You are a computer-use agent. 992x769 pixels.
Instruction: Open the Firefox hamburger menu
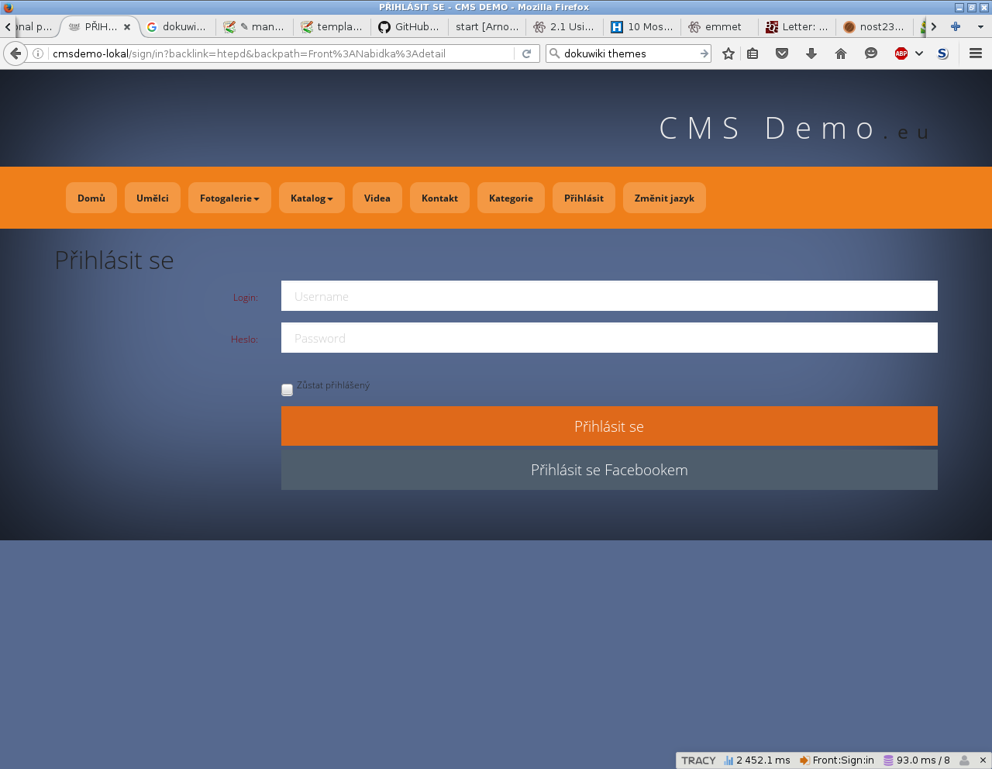(976, 53)
